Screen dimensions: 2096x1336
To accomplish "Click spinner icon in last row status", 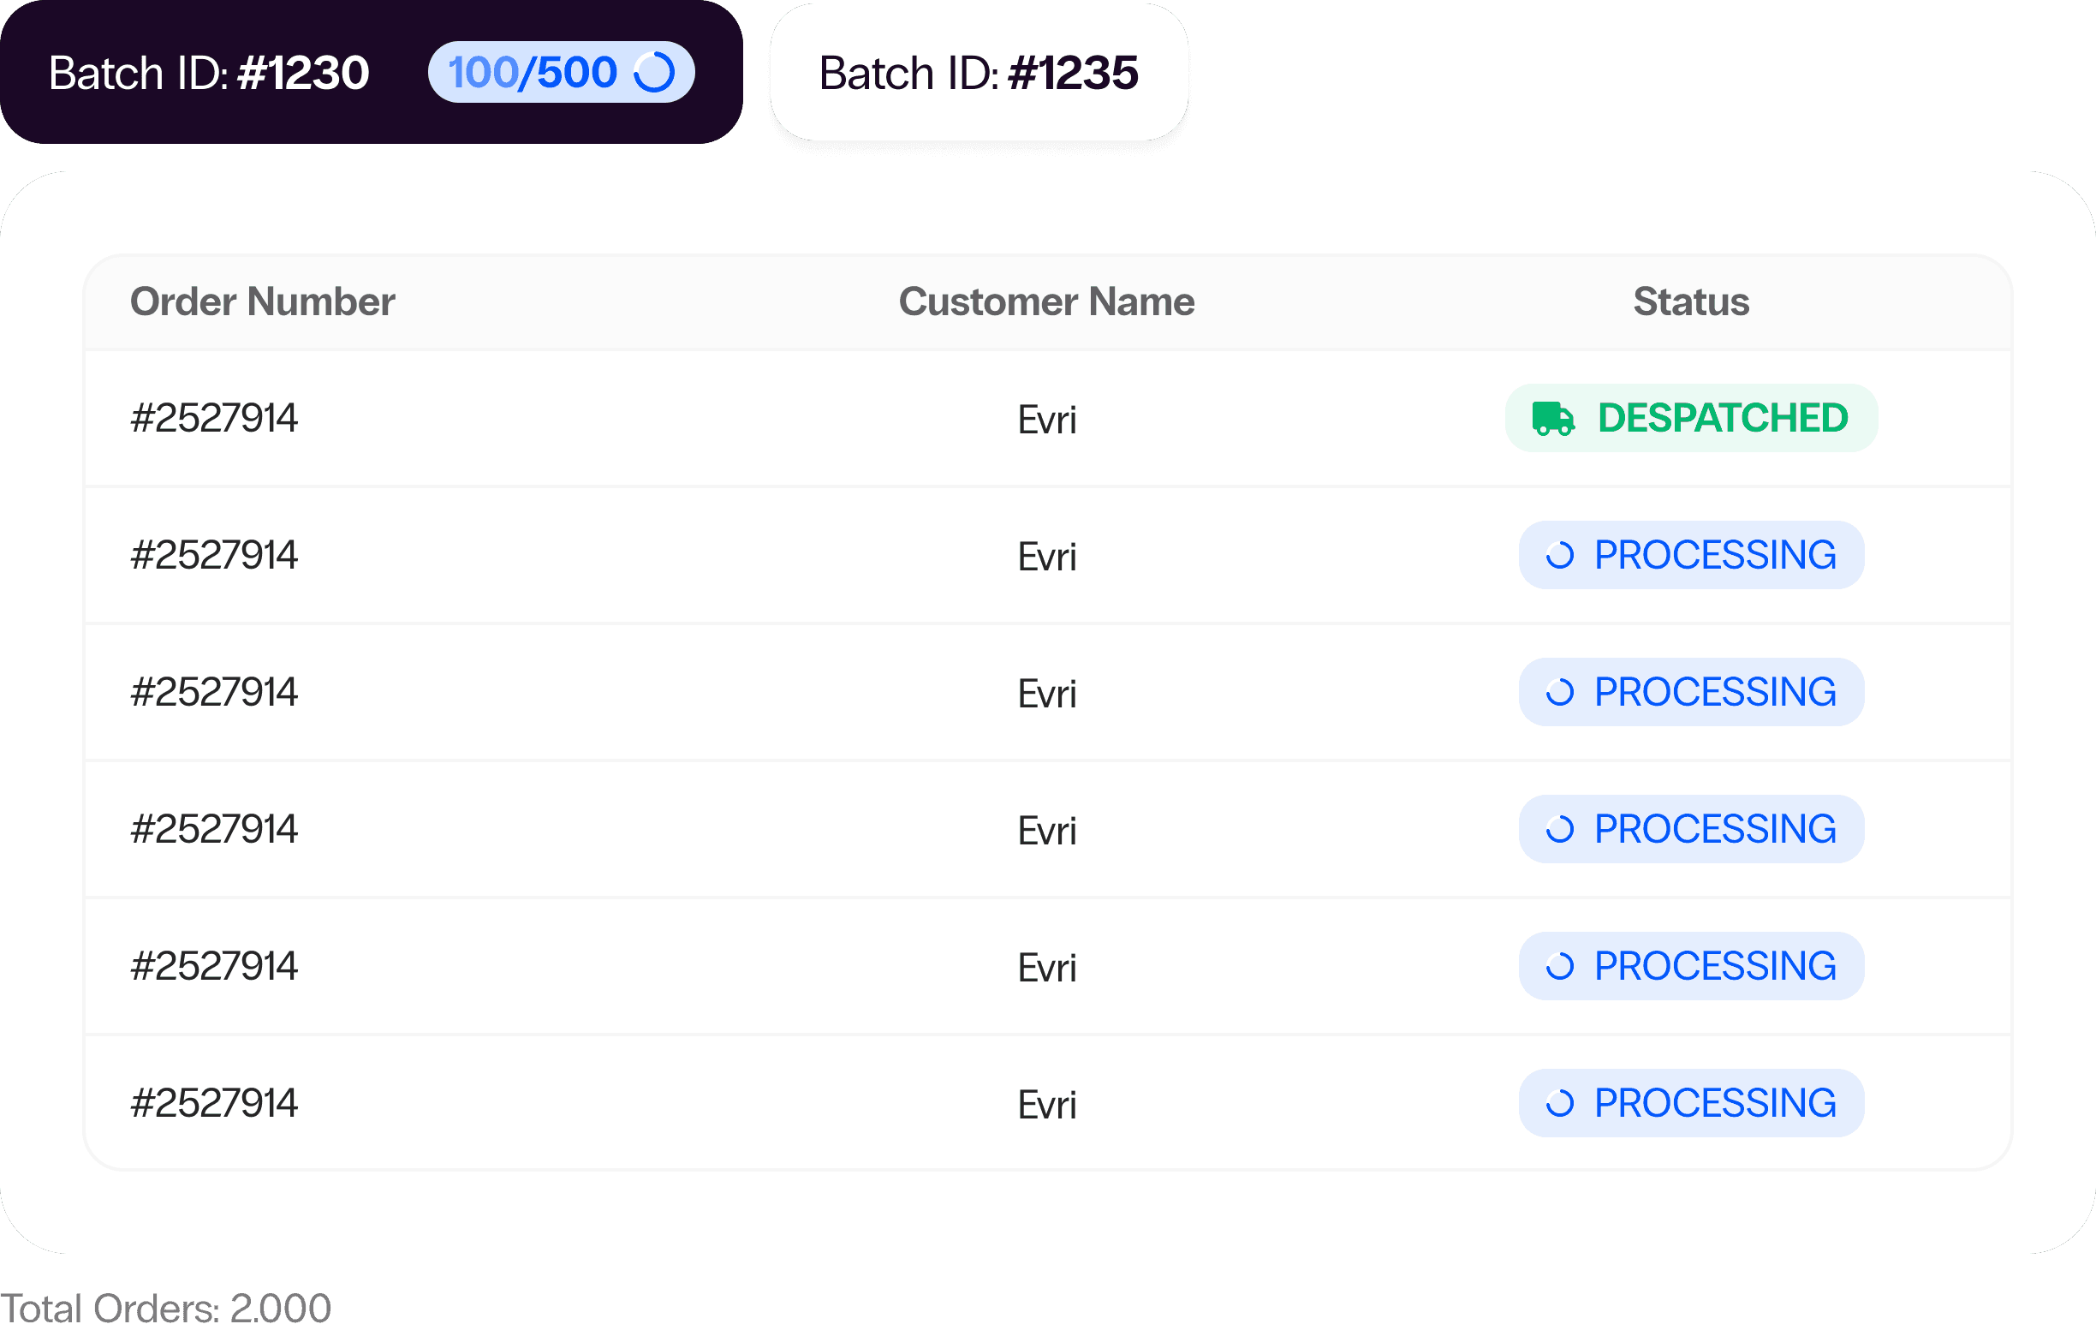I will pos(1560,1104).
